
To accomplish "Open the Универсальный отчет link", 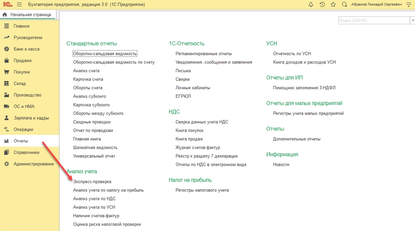I will pyautogui.click(x=94, y=156).
